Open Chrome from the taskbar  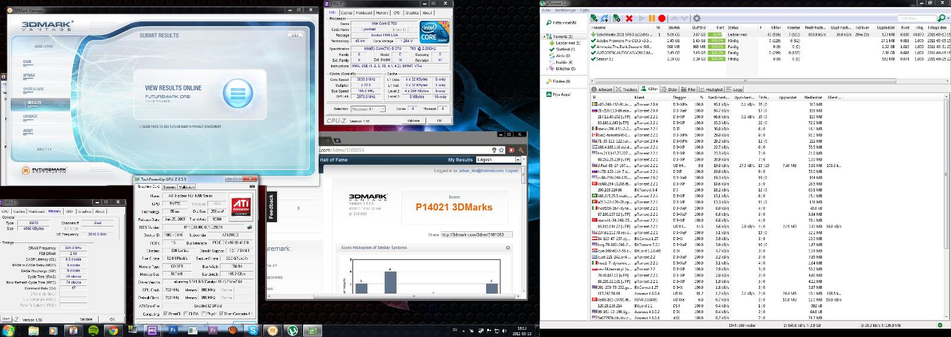[x=113, y=330]
